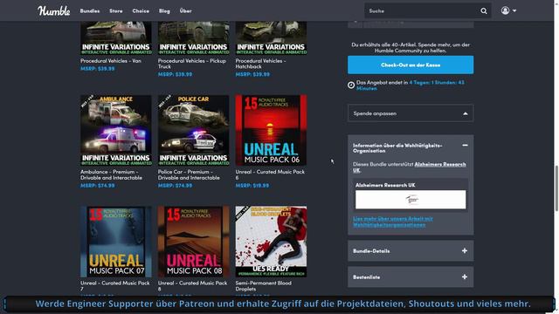Open the Police Car Premium thumbnail
This screenshot has width=559, height=314.
click(x=194, y=130)
